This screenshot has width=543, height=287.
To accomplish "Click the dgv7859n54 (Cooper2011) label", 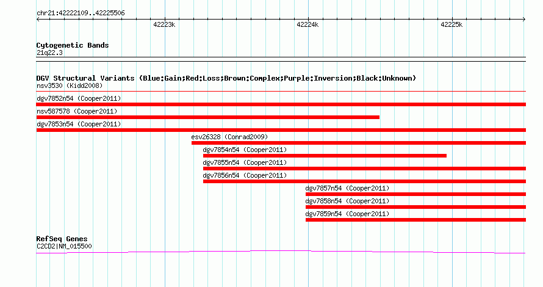I will click(x=347, y=214).
